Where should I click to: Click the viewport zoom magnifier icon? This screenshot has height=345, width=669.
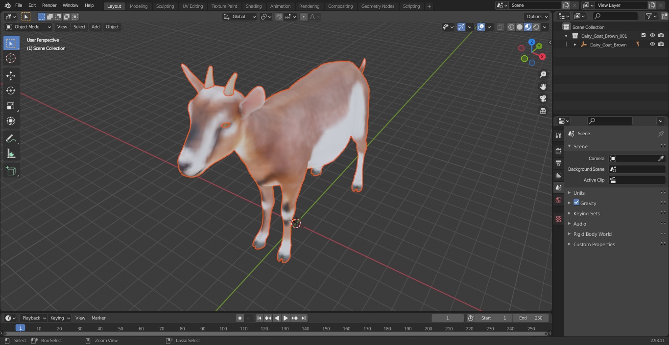[543, 74]
